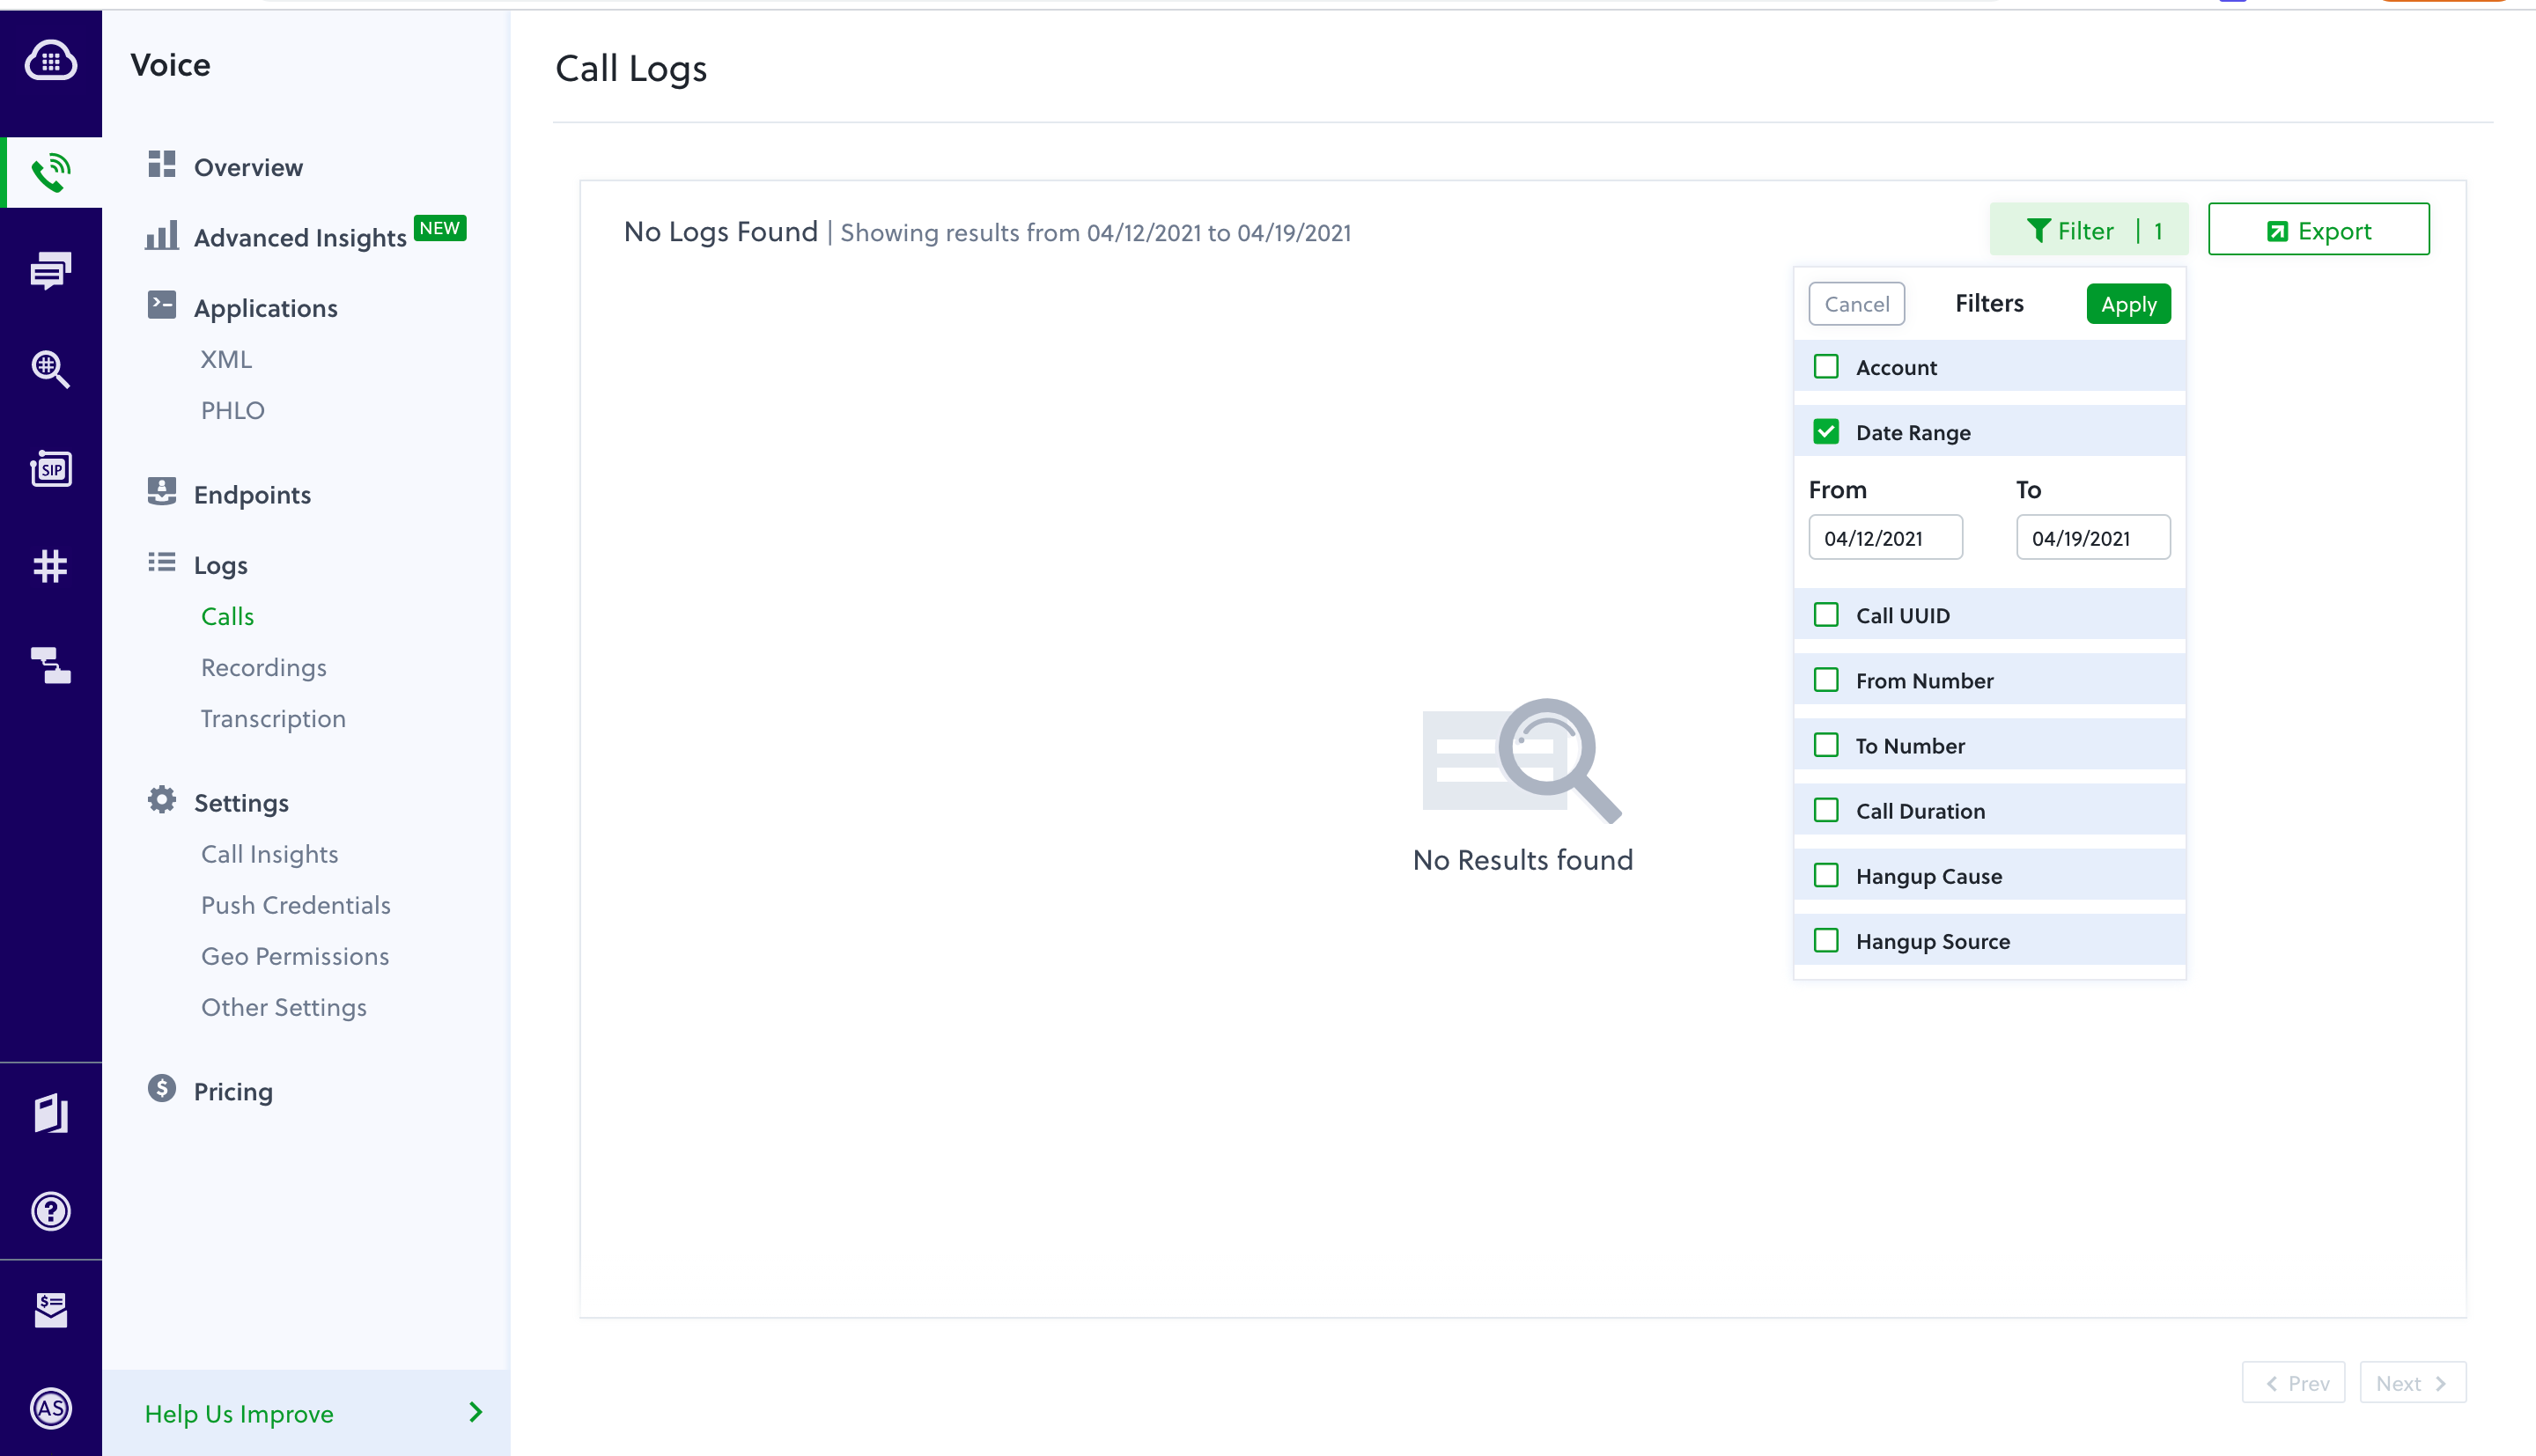Open the Recordings logs page
Viewport: 2536px width, 1456px height.
(x=264, y=667)
